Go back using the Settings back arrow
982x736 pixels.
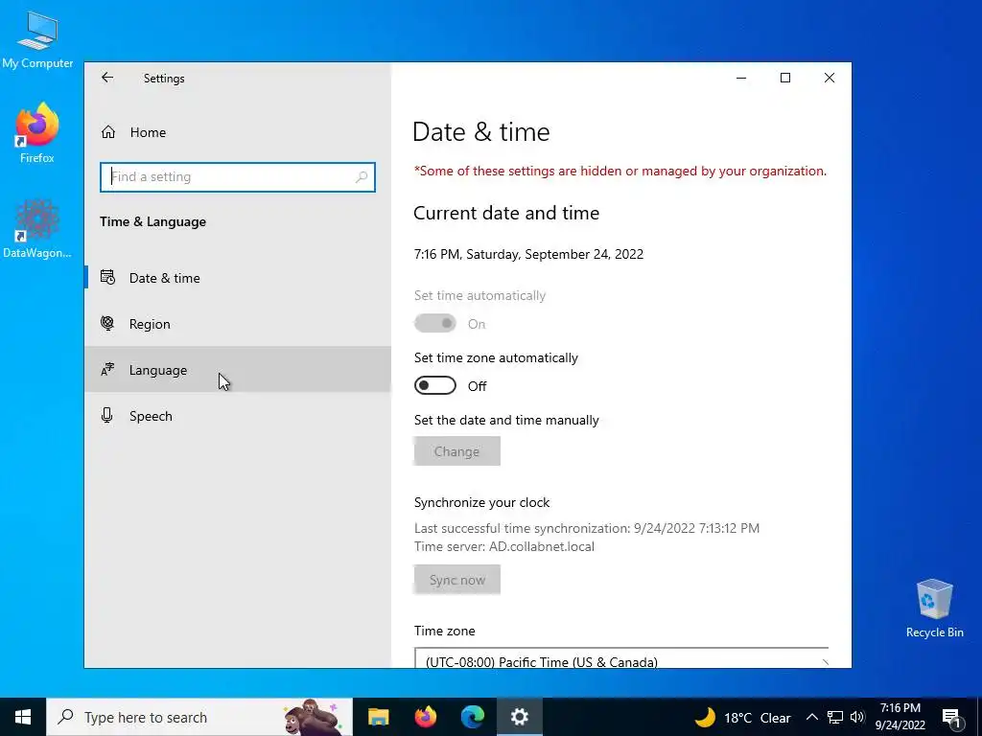click(107, 78)
